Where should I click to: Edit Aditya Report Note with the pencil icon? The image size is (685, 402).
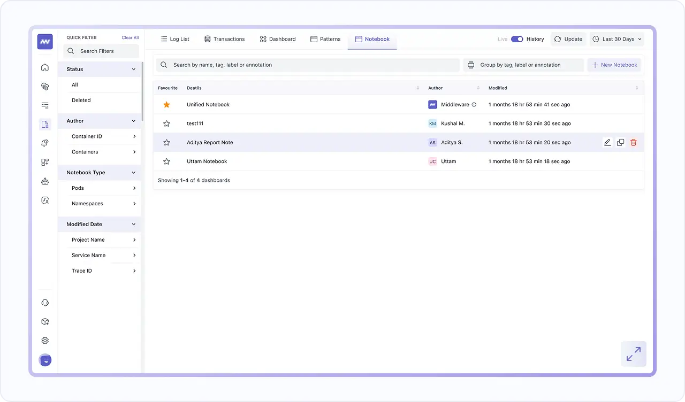(x=607, y=142)
